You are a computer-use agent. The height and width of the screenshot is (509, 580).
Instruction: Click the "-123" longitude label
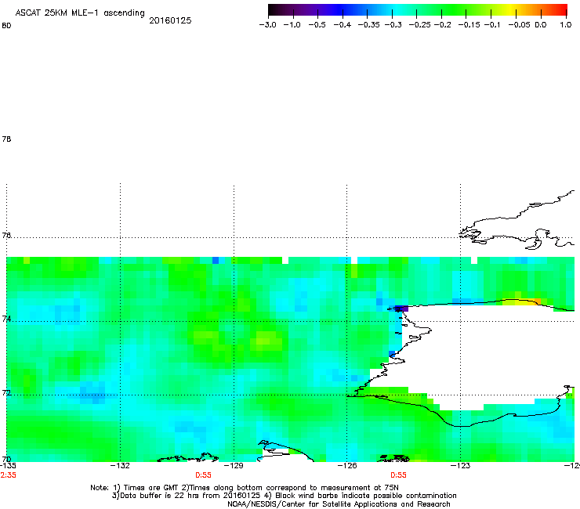[461, 466]
